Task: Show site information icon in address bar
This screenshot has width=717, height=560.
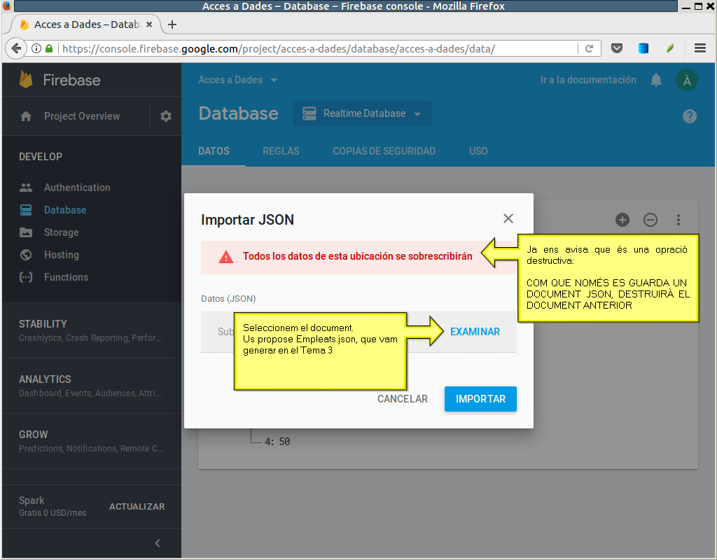Action: click(36, 48)
